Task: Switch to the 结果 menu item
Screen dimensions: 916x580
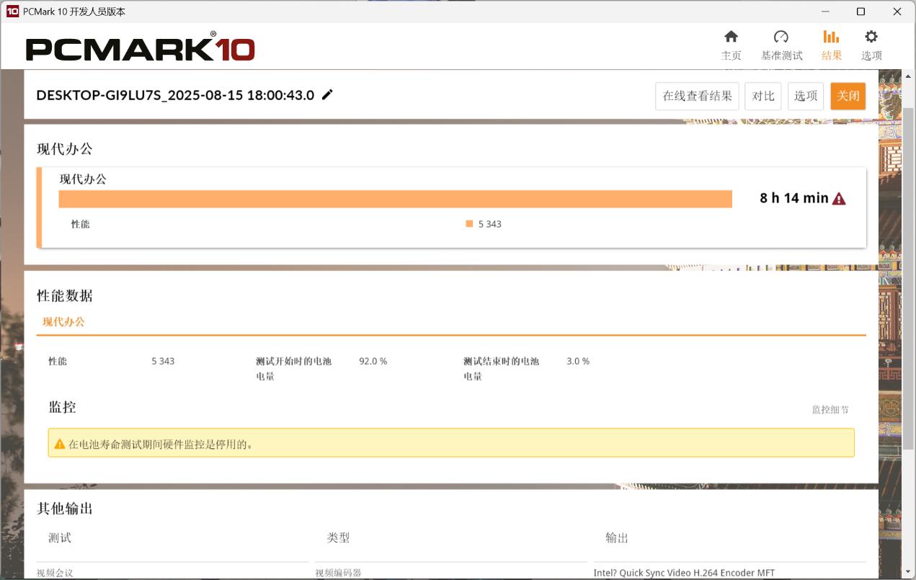Action: (x=830, y=55)
